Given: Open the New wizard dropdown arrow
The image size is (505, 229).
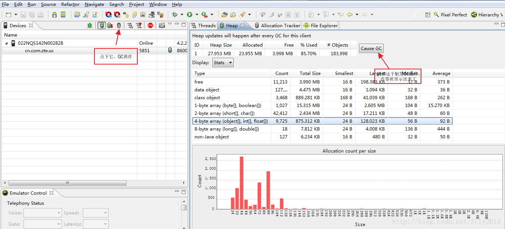Looking at the screenshot, I should coord(15,15).
